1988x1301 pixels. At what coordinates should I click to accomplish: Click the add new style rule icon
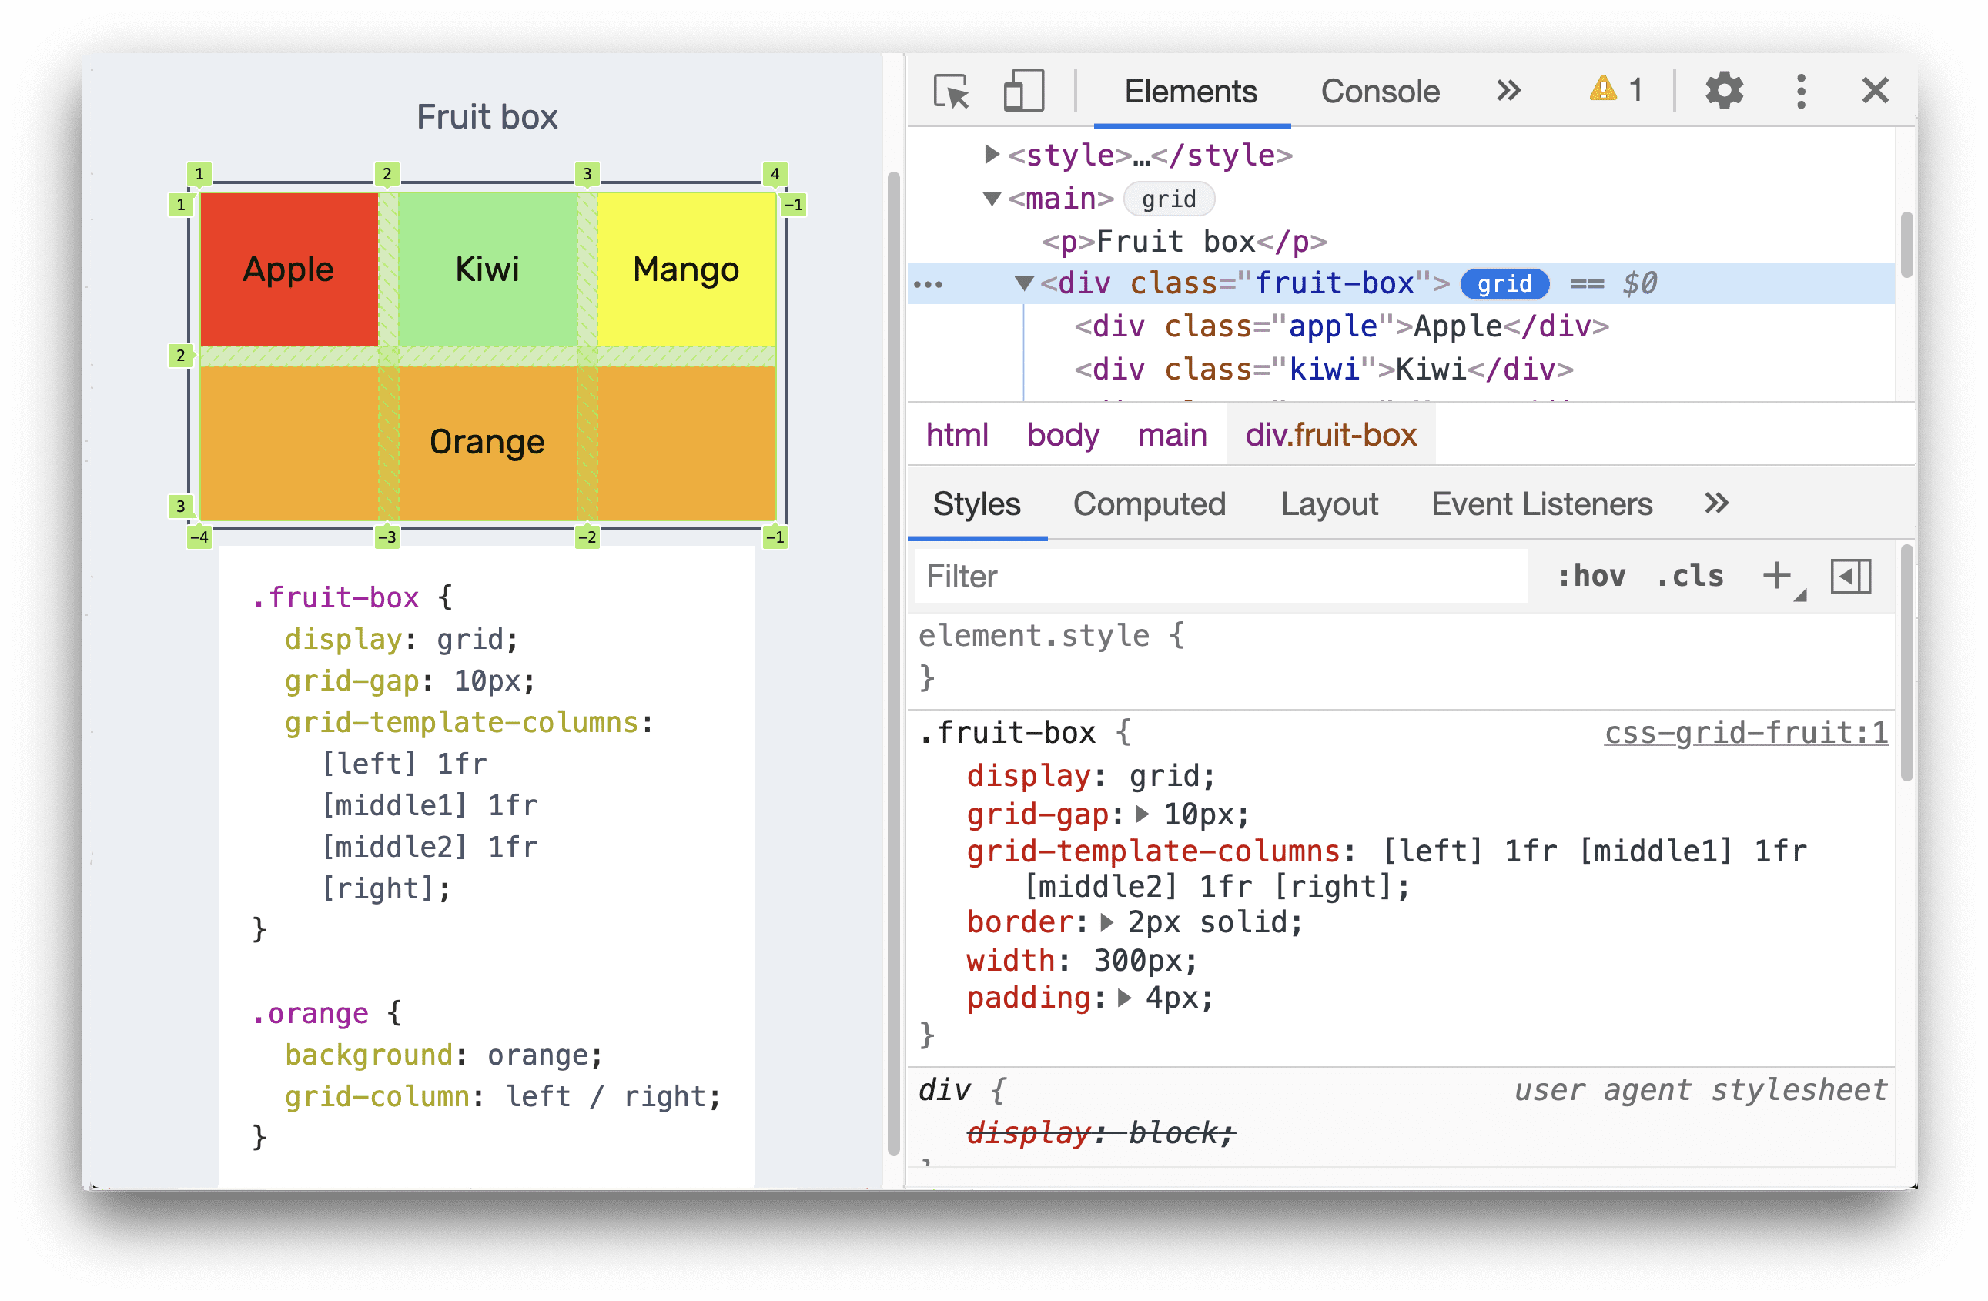[x=1776, y=577]
